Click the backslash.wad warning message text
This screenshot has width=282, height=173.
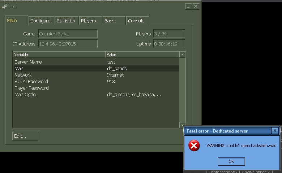242,146
